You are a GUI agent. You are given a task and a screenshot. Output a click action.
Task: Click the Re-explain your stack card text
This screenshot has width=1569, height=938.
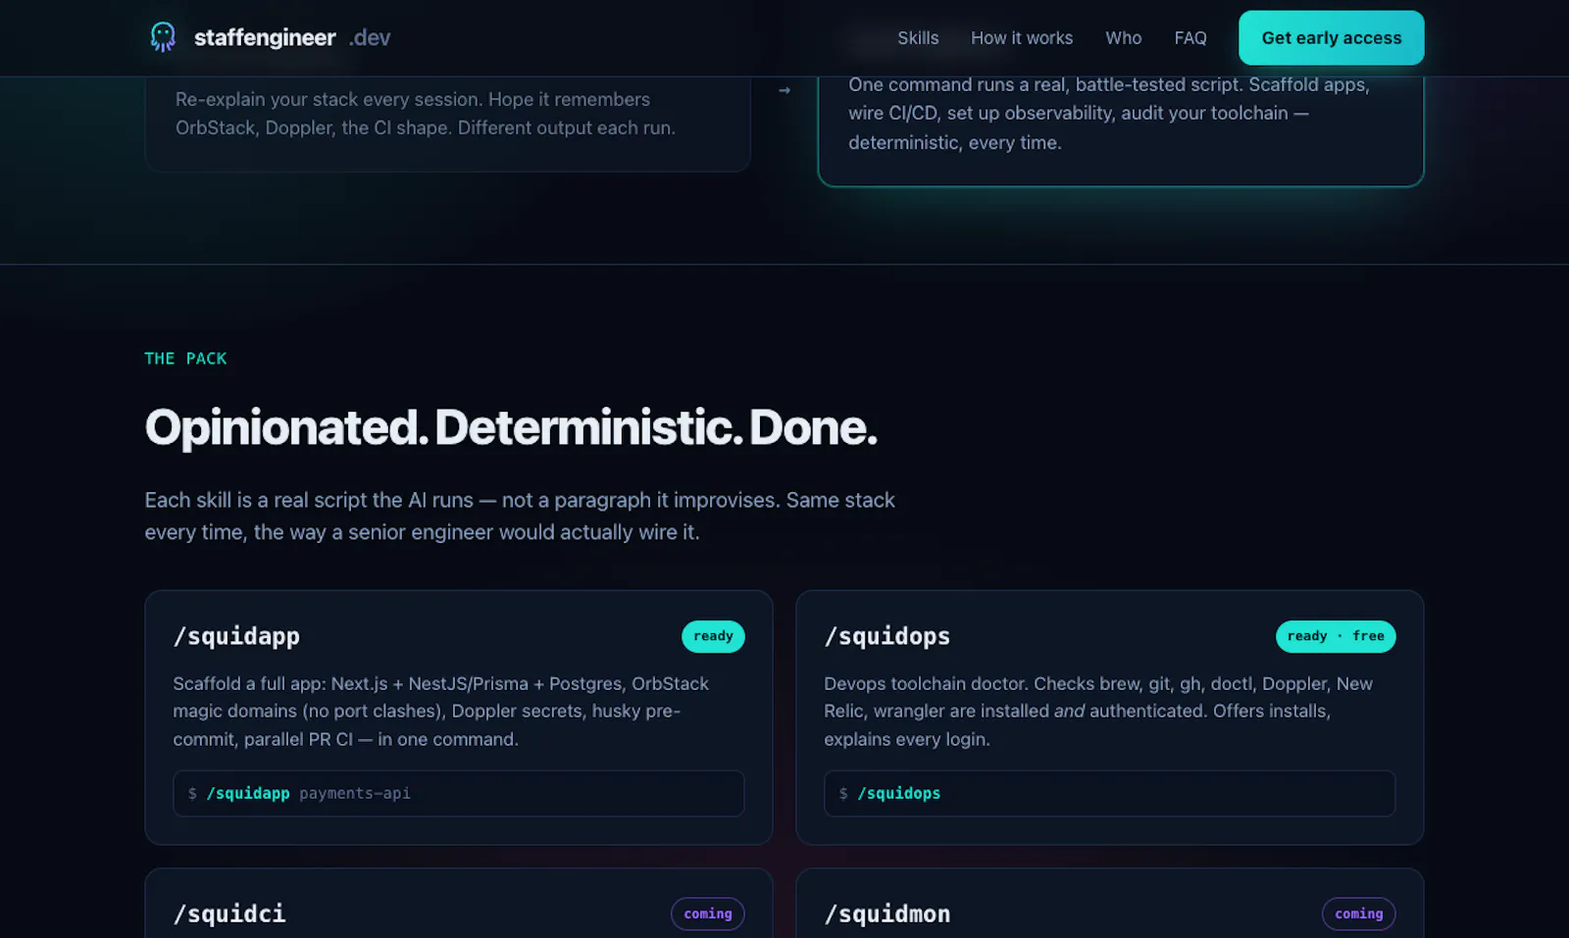(x=426, y=114)
